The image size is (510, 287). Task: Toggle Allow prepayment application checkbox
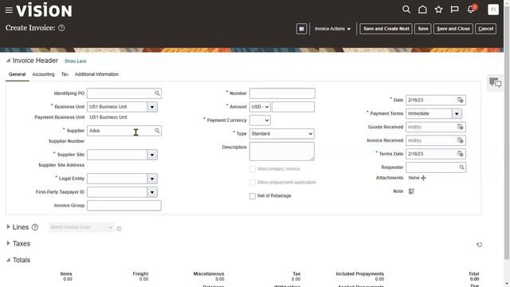pyautogui.click(x=253, y=183)
